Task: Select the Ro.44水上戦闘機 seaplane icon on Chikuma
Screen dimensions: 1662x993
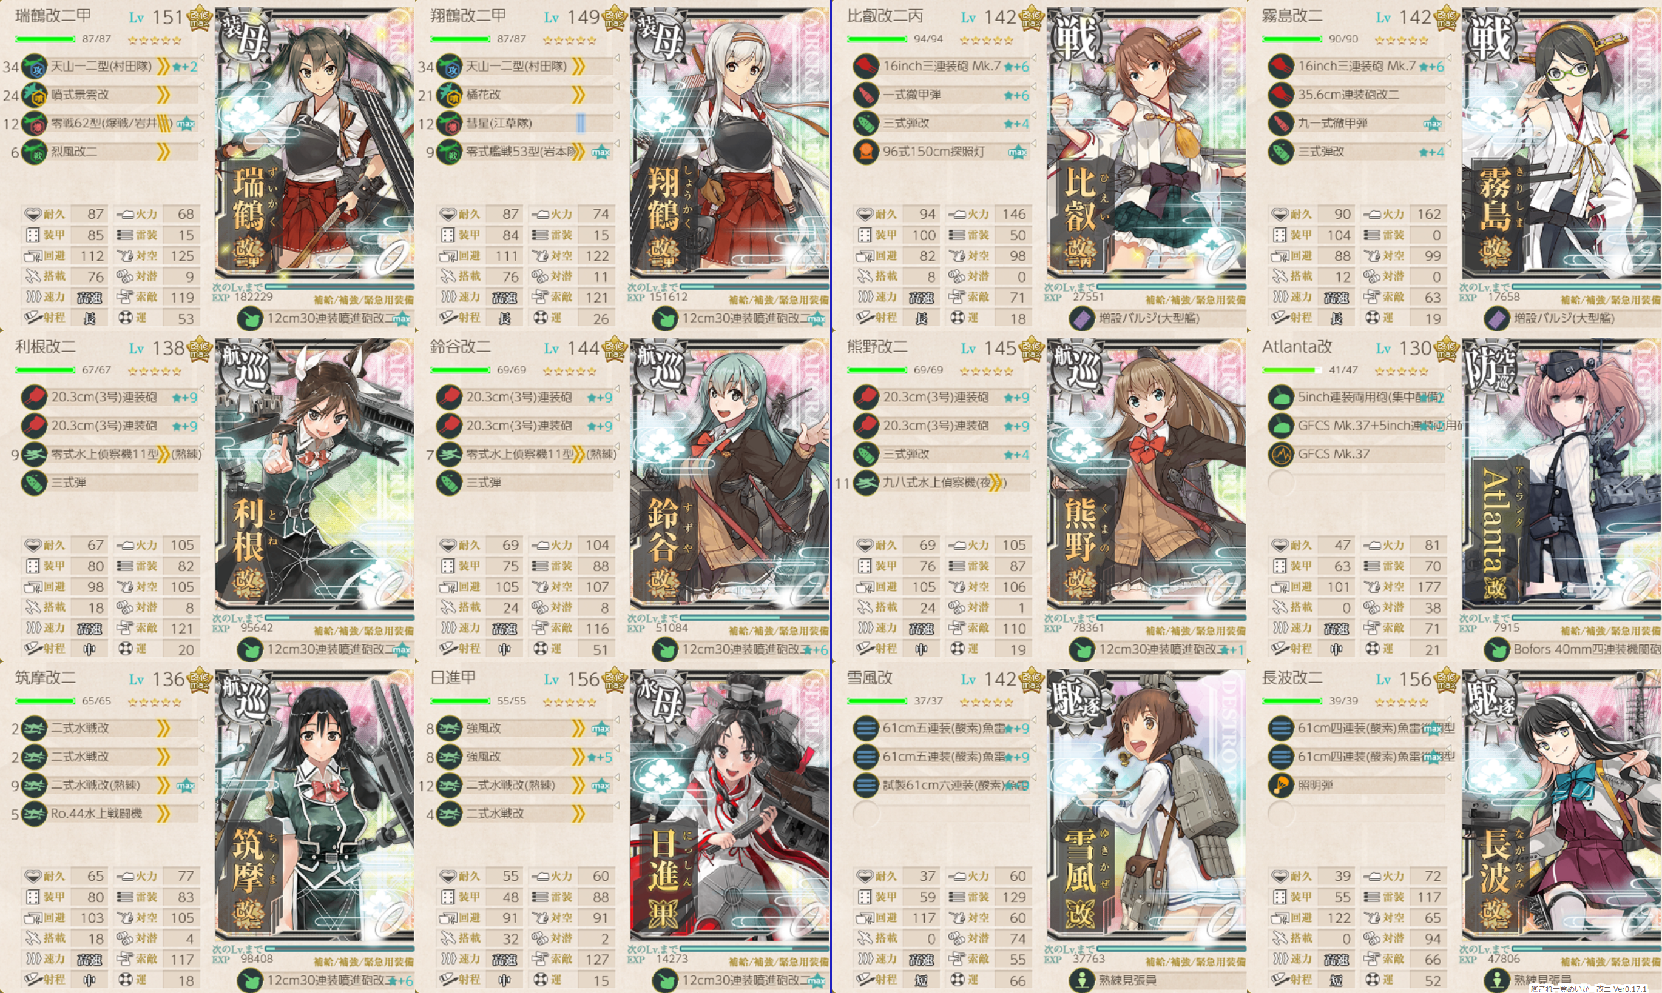Action: click(34, 814)
